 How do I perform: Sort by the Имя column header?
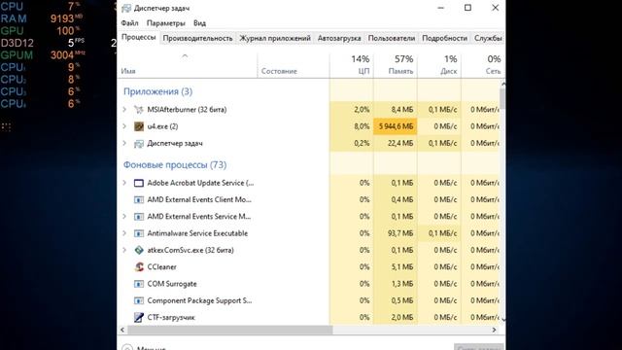pyautogui.click(x=188, y=65)
